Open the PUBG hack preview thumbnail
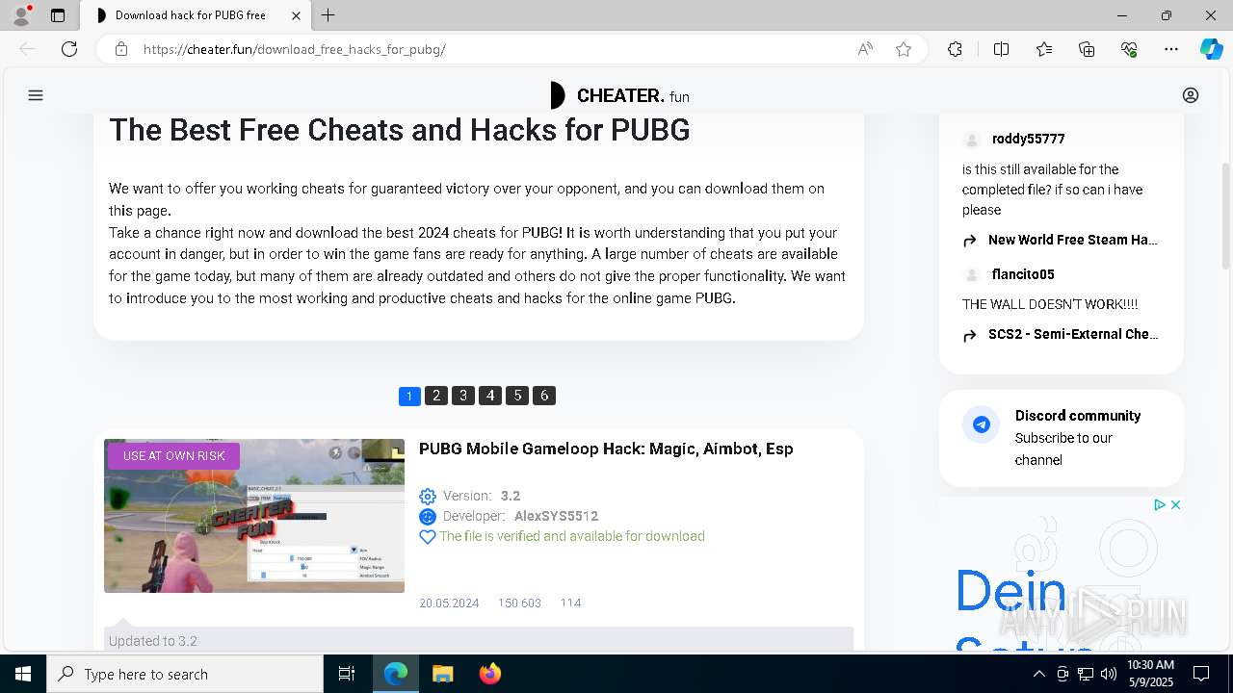 pos(254,516)
